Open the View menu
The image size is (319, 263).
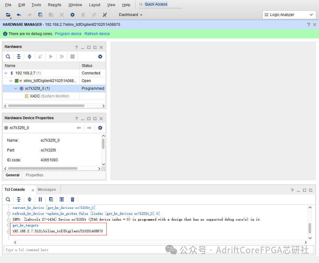point(111,5)
